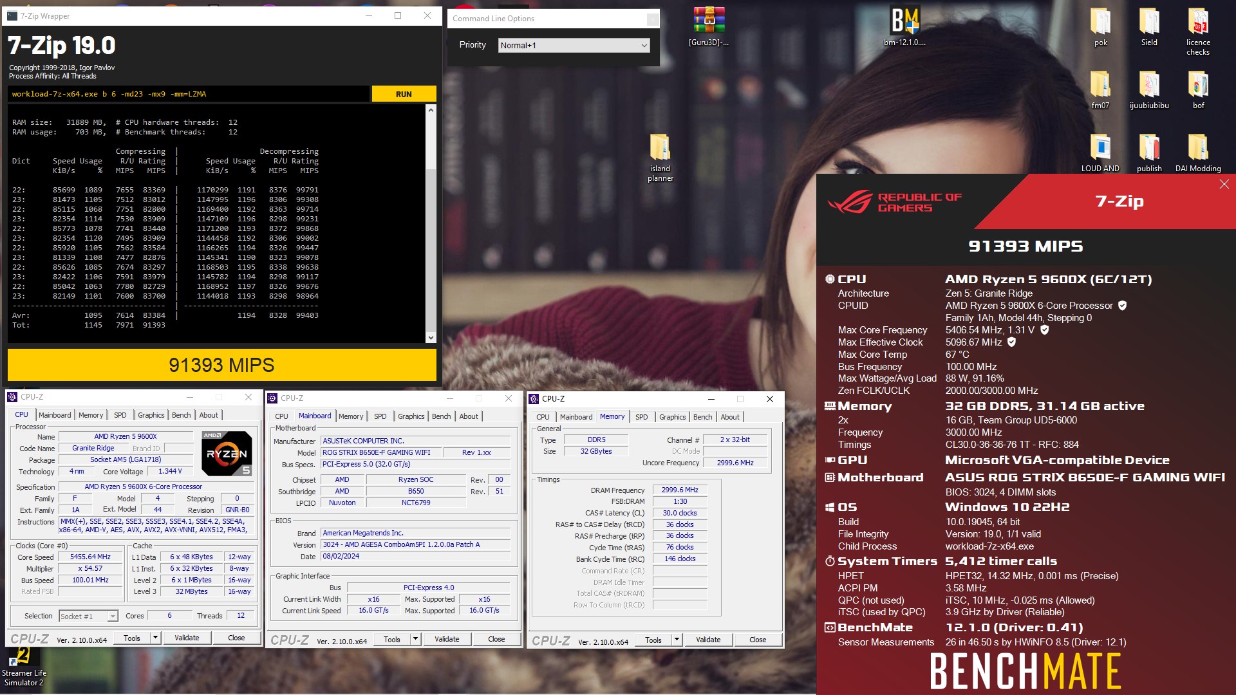
Task: Open the pok folder on desktop
Action: (x=1101, y=27)
